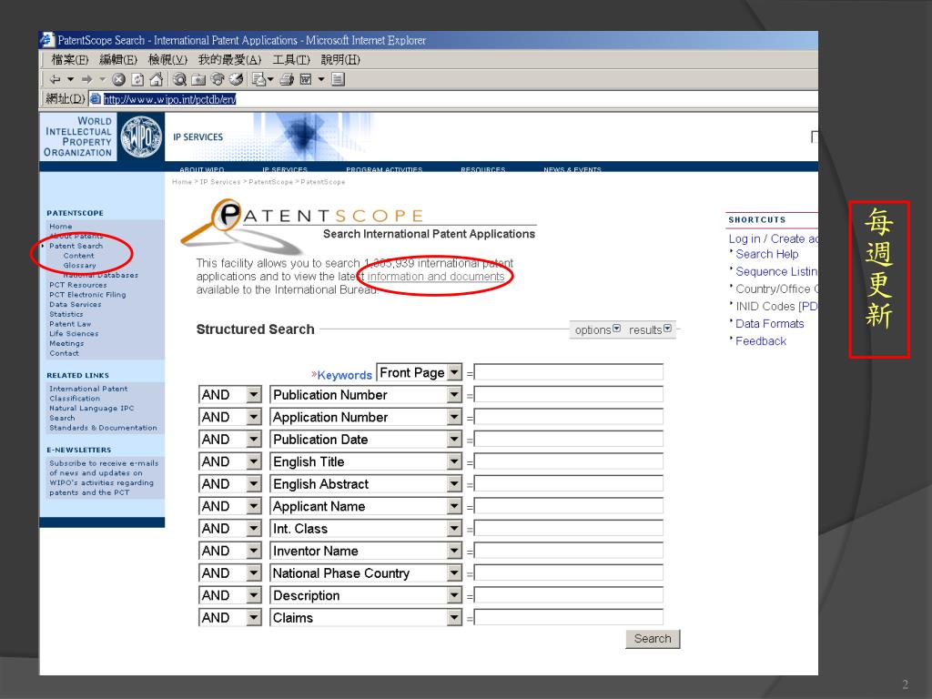932x699 pixels.
Task: Open the Keywords link
Action: (x=344, y=375)
